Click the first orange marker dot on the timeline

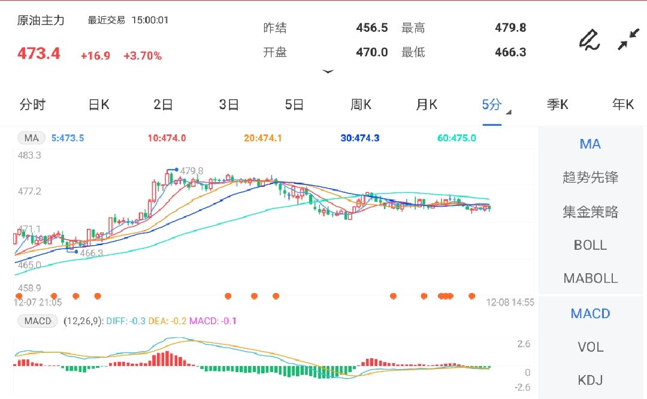[19, 296]
